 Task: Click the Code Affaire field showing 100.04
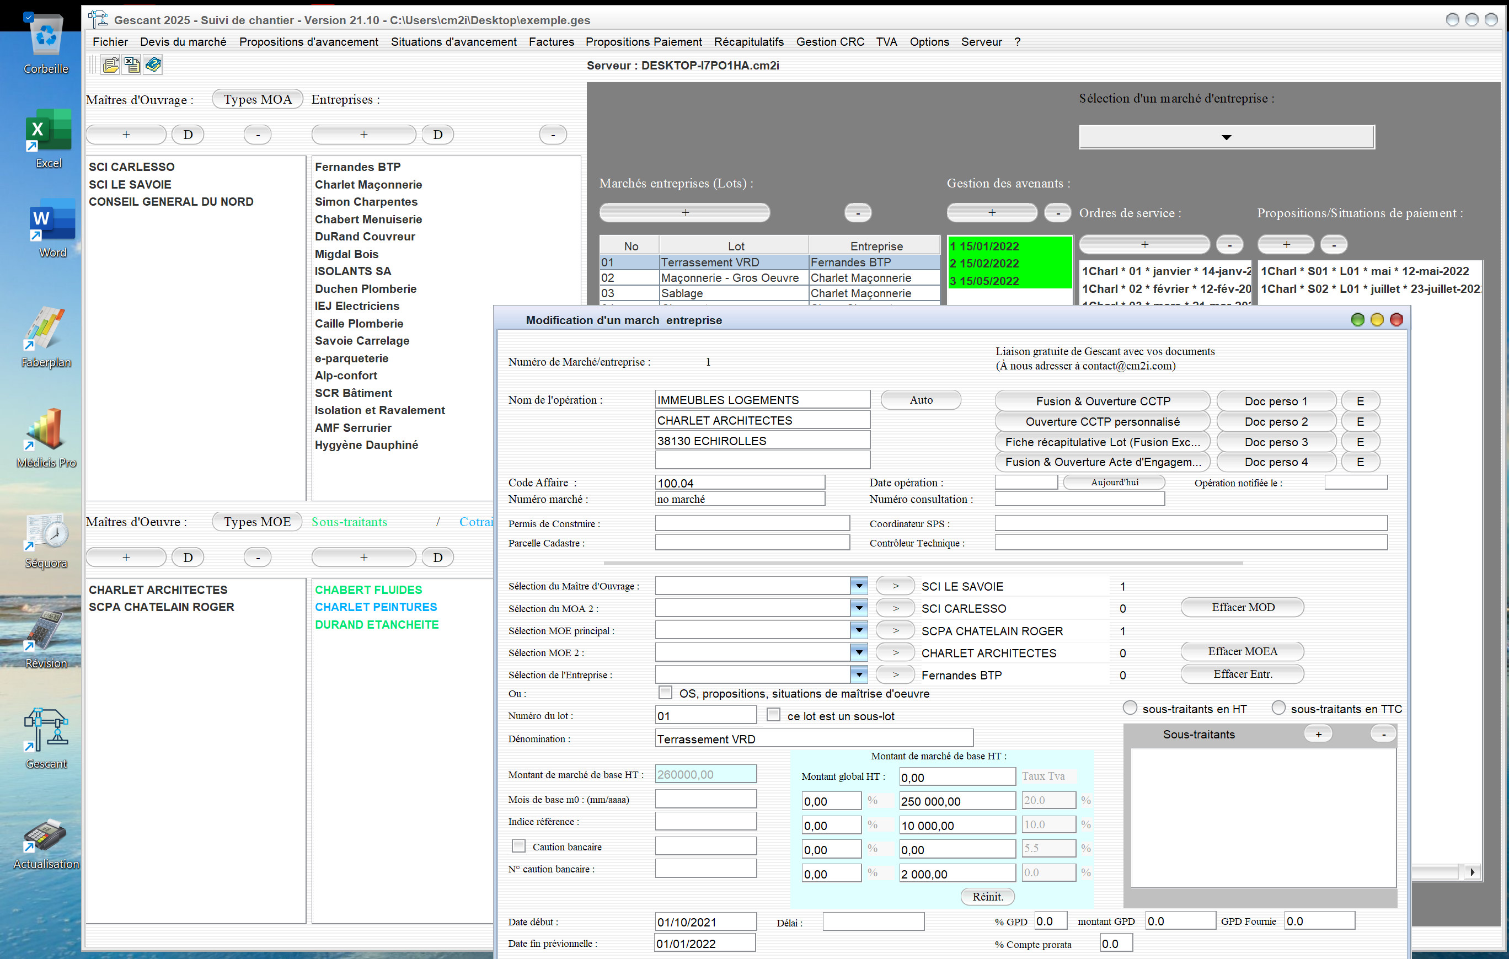(x=740, y=483)
